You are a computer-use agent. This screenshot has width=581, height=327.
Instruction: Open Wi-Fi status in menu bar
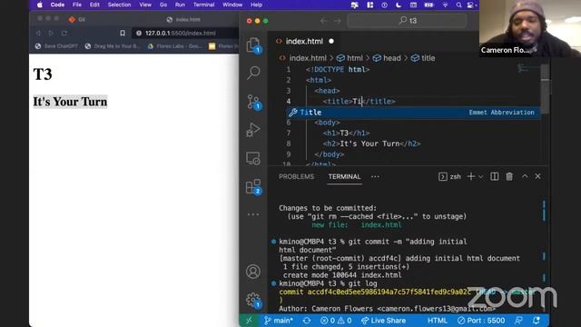tap(445, 5)
